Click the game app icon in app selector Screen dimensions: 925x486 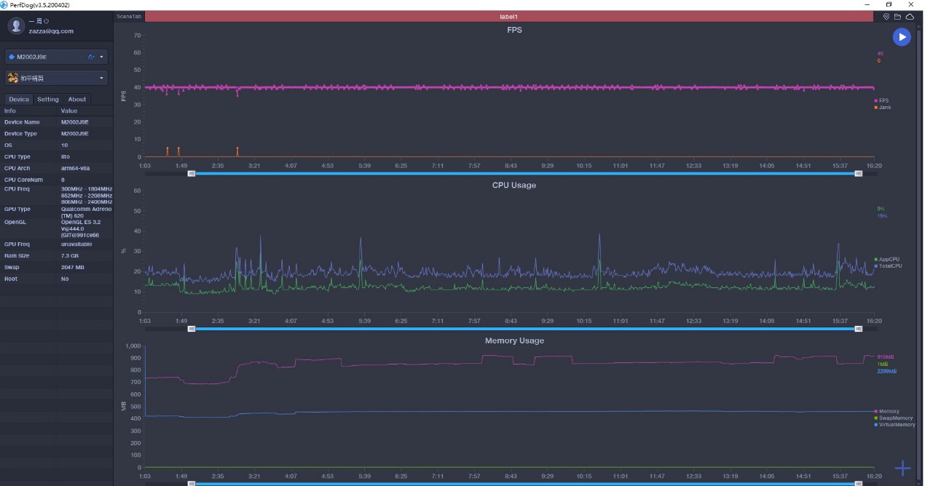12,78
